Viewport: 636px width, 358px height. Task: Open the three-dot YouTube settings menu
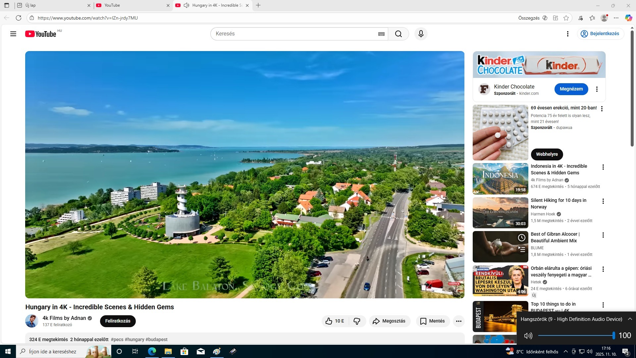[x=567, y=34]
